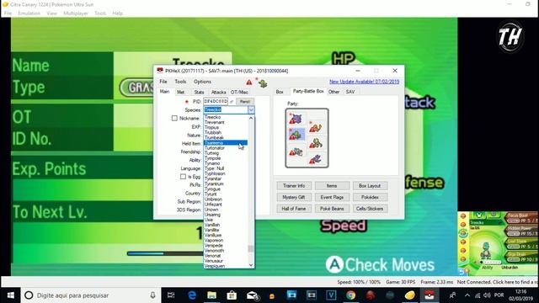Select the green Pokémon in right party column

[316, 143]
